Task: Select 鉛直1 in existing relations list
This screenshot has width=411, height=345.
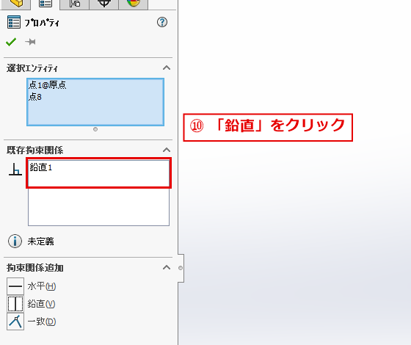Action: pos(41,167)
